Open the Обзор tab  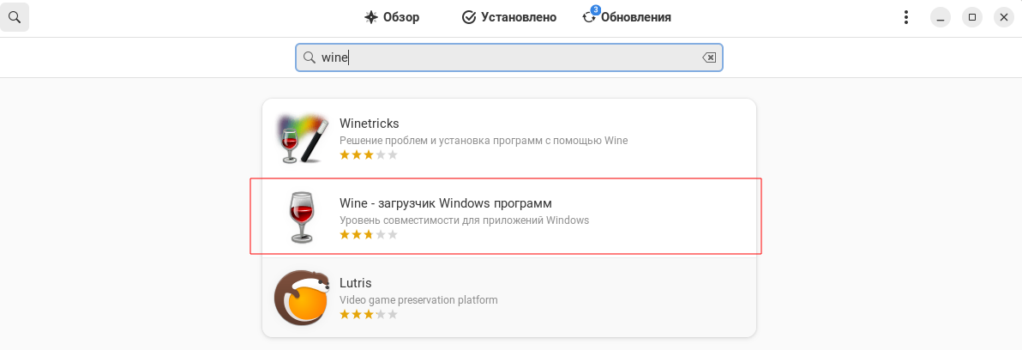click(391, 17)
